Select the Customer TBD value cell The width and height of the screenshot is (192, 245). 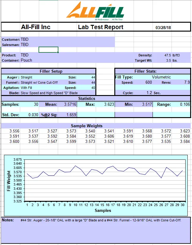(x=25, y=40)
